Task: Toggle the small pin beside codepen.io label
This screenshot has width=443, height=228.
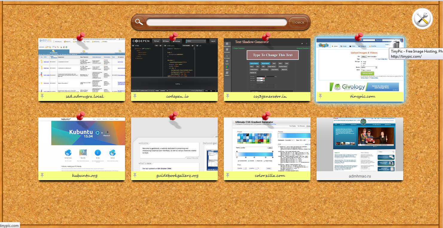Action: [x=135, y=96]
